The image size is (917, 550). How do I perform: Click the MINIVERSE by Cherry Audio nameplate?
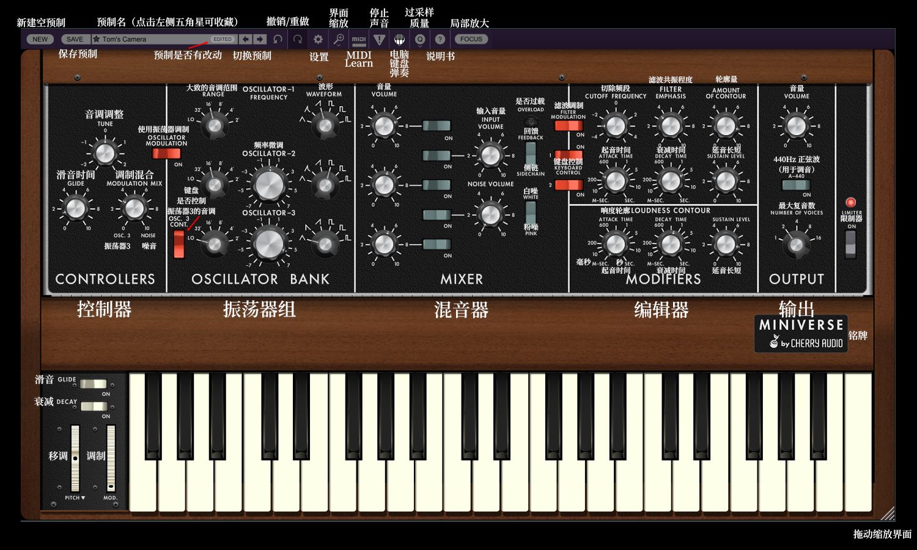(801, 334)
